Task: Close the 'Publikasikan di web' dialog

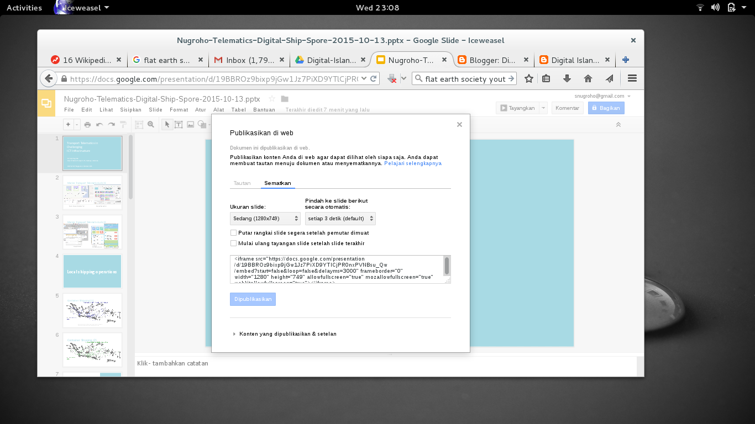Action: pos(459,125)
